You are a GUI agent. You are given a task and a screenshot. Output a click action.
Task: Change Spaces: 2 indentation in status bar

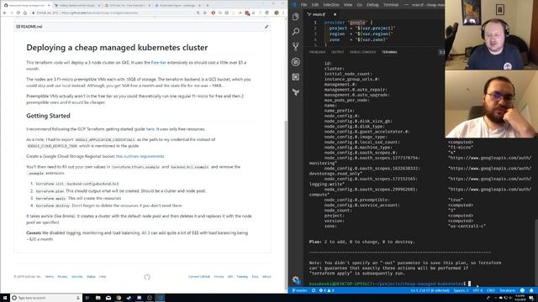click(x=461, y=290)
